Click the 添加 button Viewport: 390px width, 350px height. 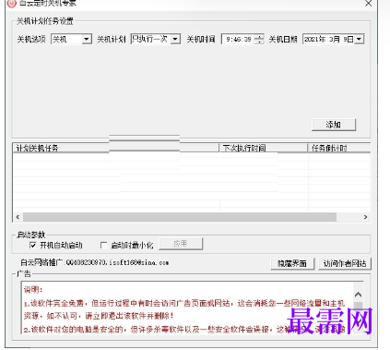coord(334,125)
